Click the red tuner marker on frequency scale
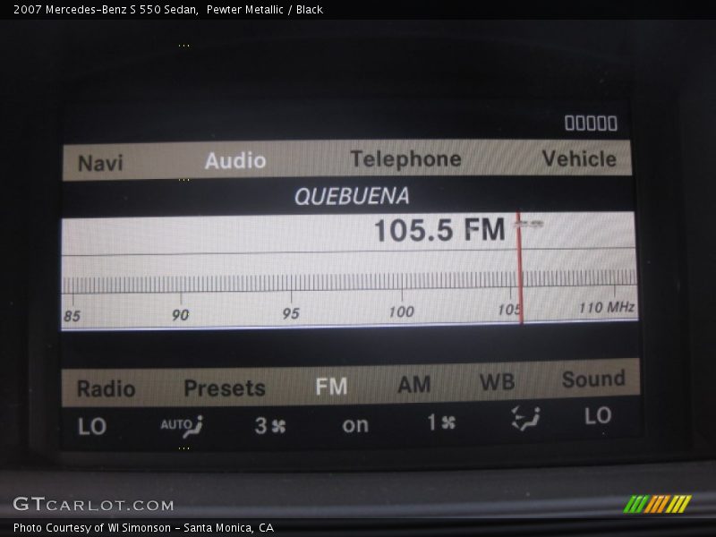This screenshot has height=537, width=716. click(519, 268)
